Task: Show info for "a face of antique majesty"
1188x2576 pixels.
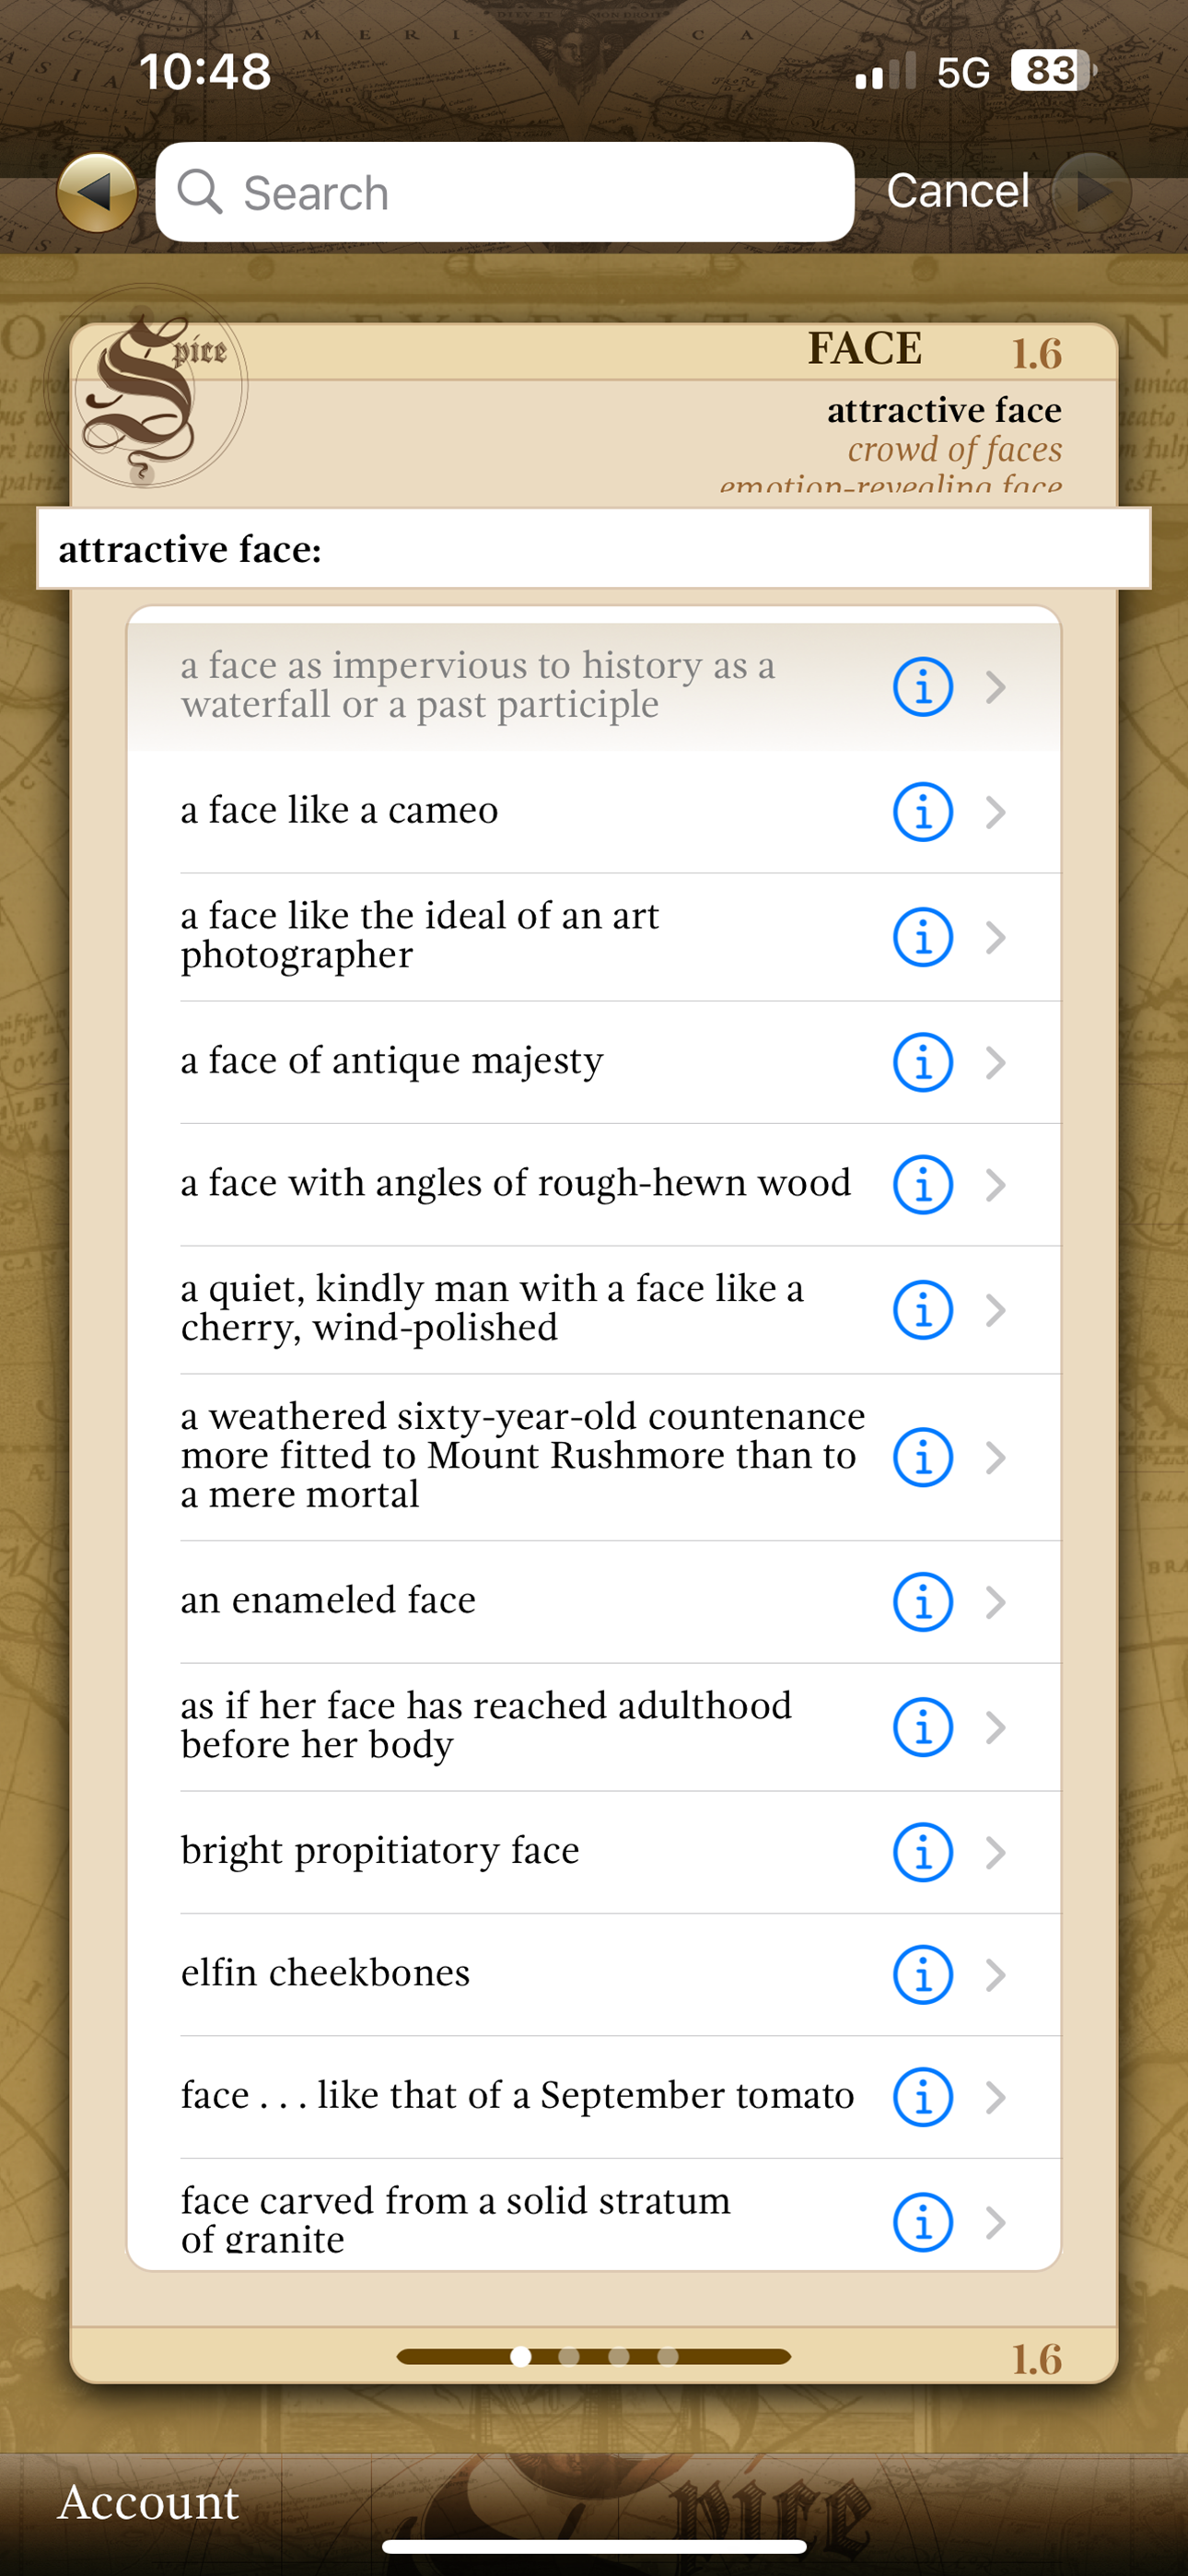Action: [922, 1062]
